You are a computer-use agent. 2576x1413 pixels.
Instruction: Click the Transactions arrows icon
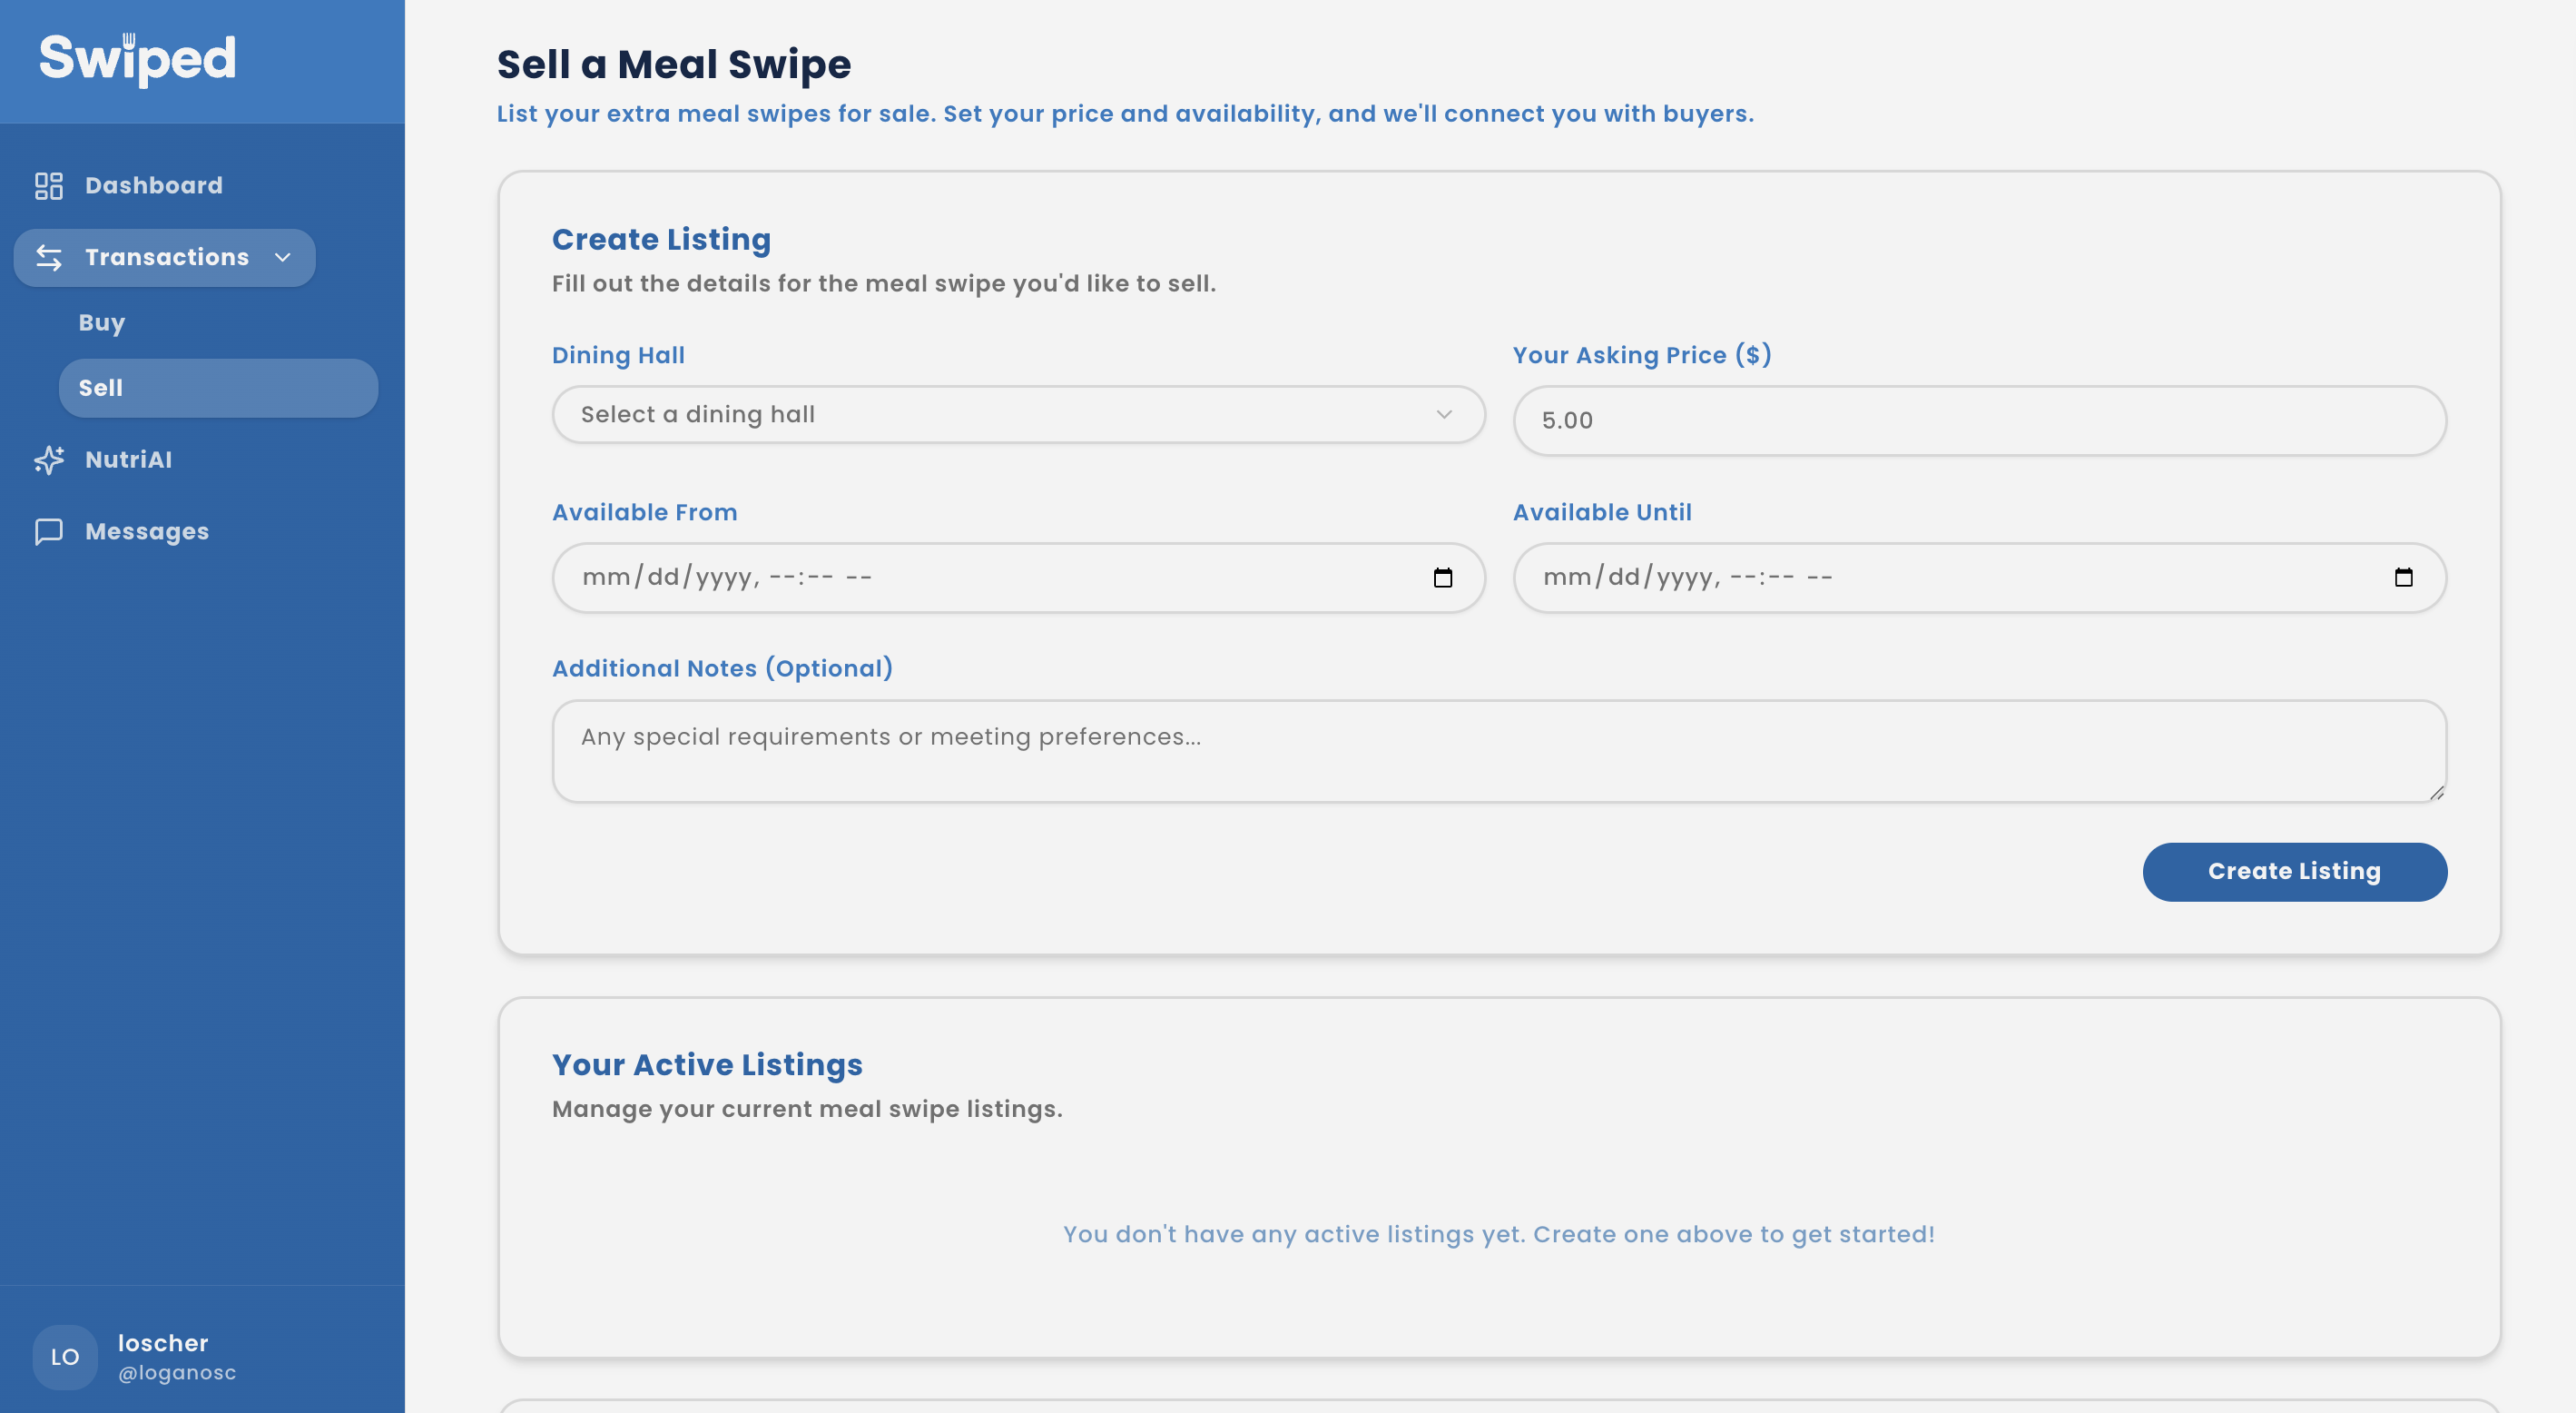[49, 257]
